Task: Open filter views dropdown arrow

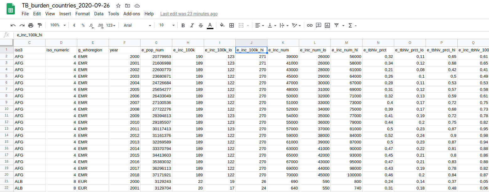Action: coord(343,25)
